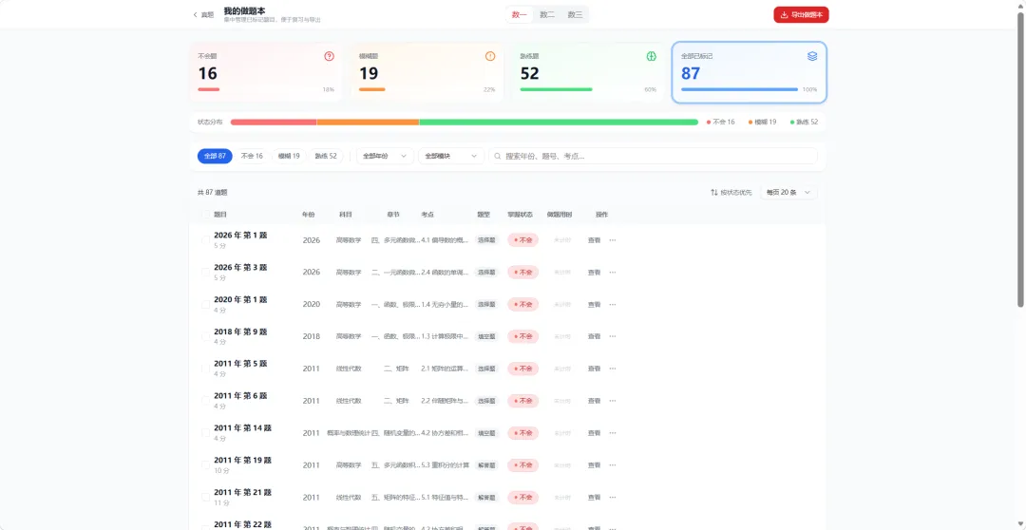The width and height of the screenshot is (1026, 530).
Task: Click 查看 link for 2020 年第 1 题
Action: 594,304
